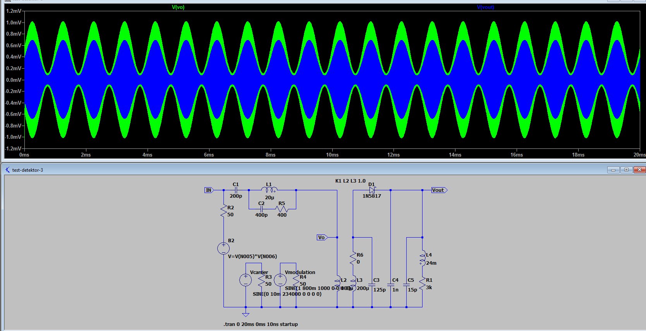
Task: Click the 15p value of C5
Action: click(412, 290)
